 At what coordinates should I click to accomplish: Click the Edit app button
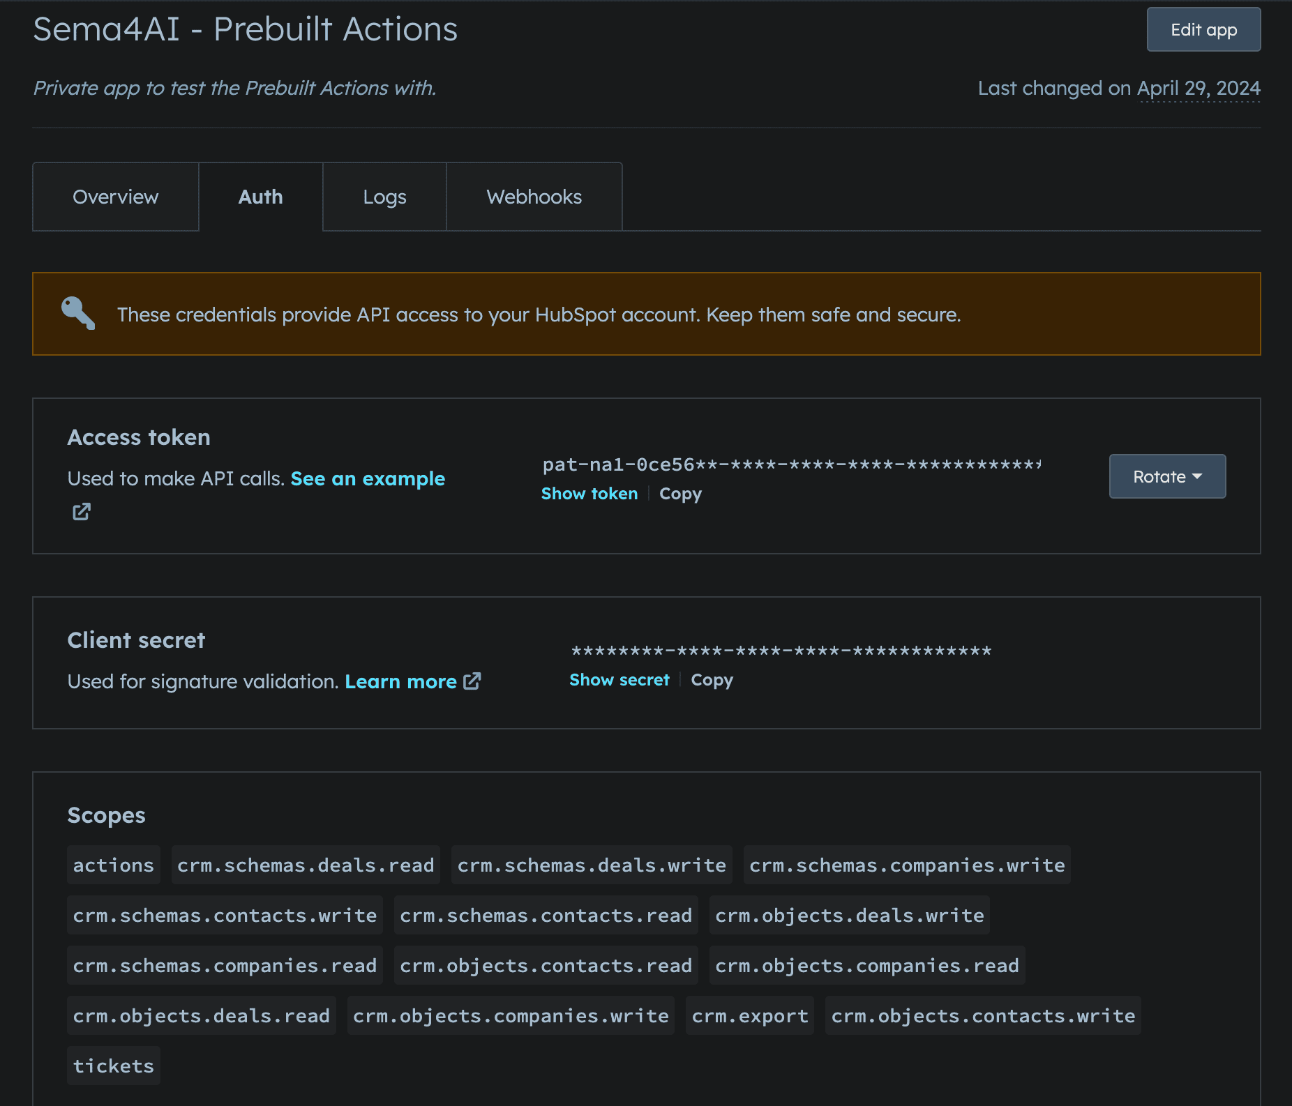(1203, 29)
